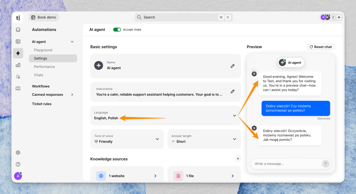Image resolution: width=356 pixels, height=194 pixels.
Task: Click the Knowledge sources heading
Action: (x=109, y=159)
